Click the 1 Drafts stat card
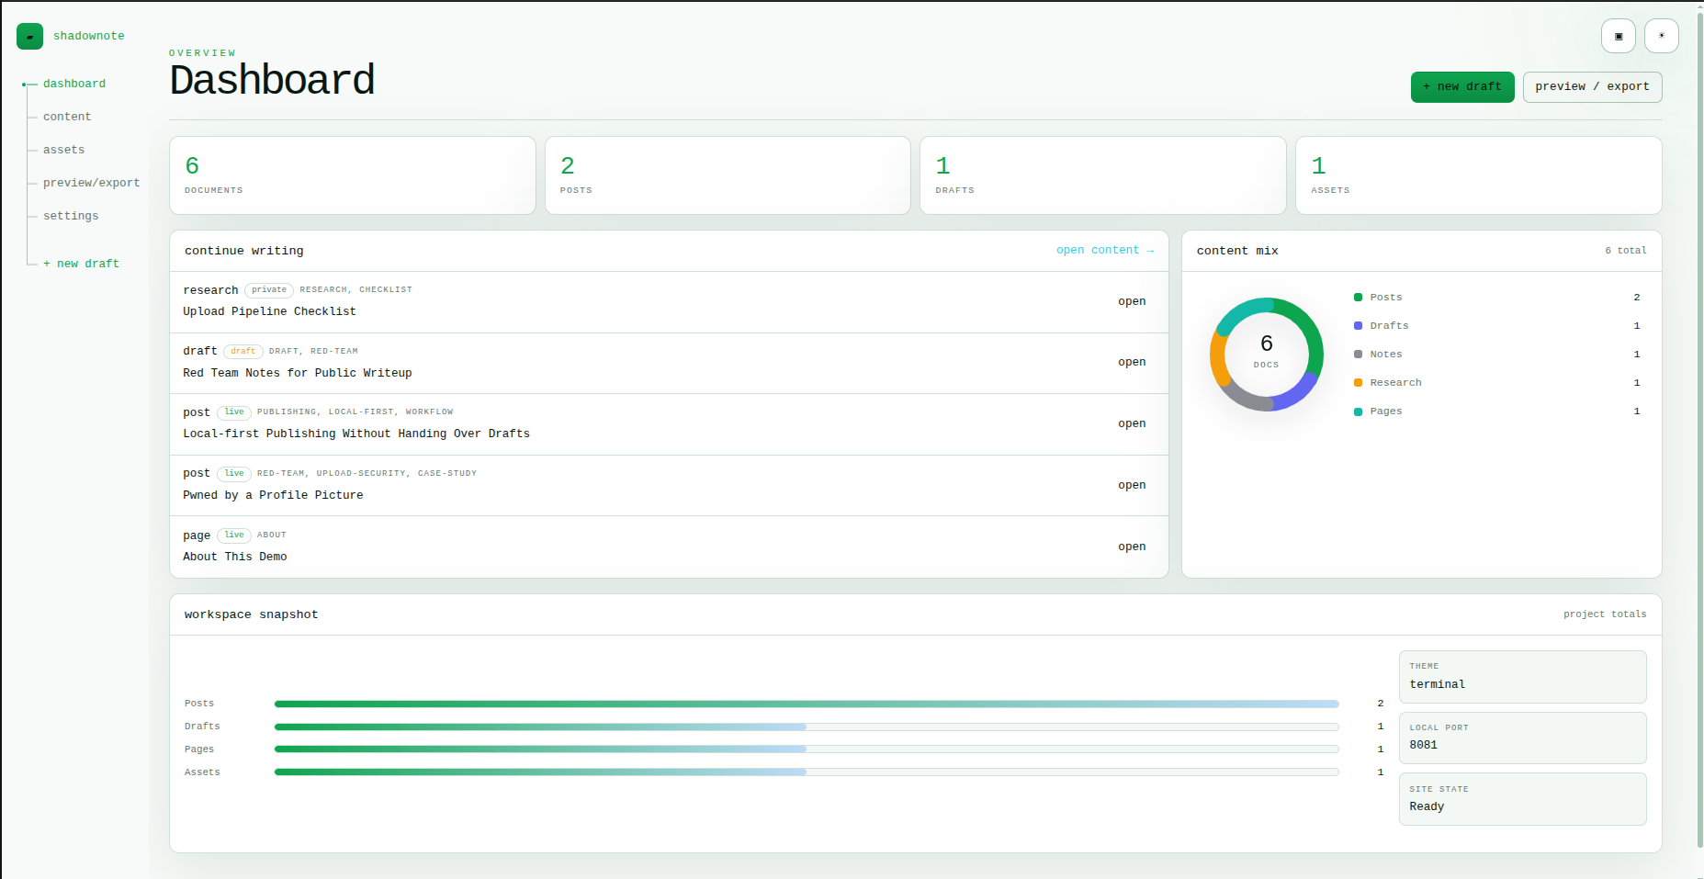The width and height of the screenshot is (1704, 879). (1103, 175)
